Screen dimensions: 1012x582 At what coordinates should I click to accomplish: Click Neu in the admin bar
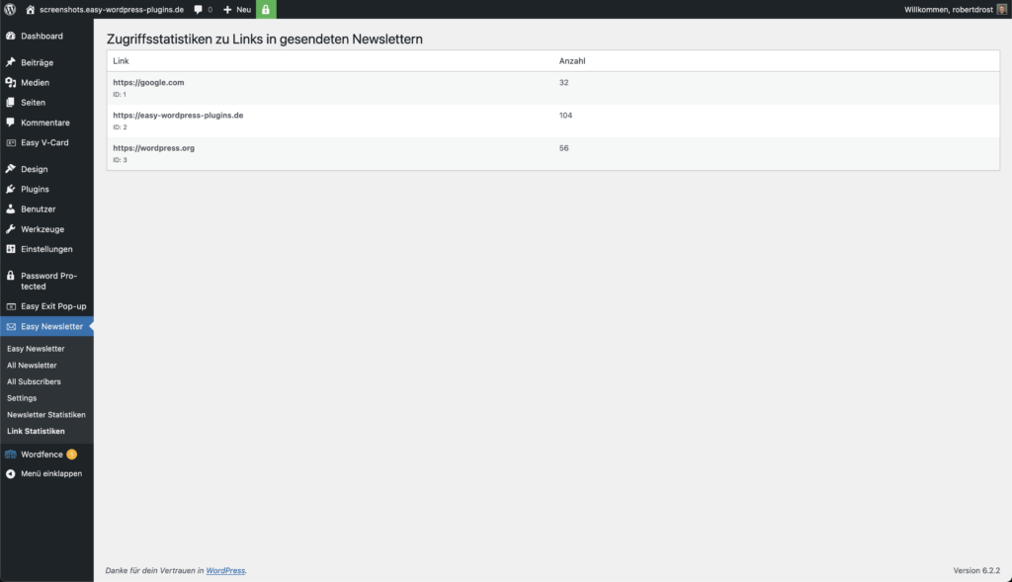pyautogui.click(x=243, y=10)
